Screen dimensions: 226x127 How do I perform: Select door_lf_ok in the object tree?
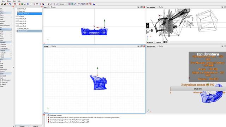tap(23, 26)
